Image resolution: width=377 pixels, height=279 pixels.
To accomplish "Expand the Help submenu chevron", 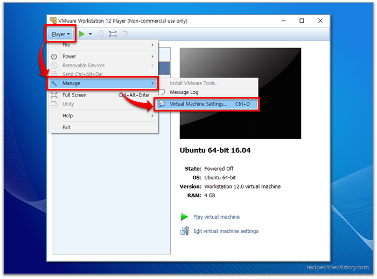I will click(x=152, y=116).
